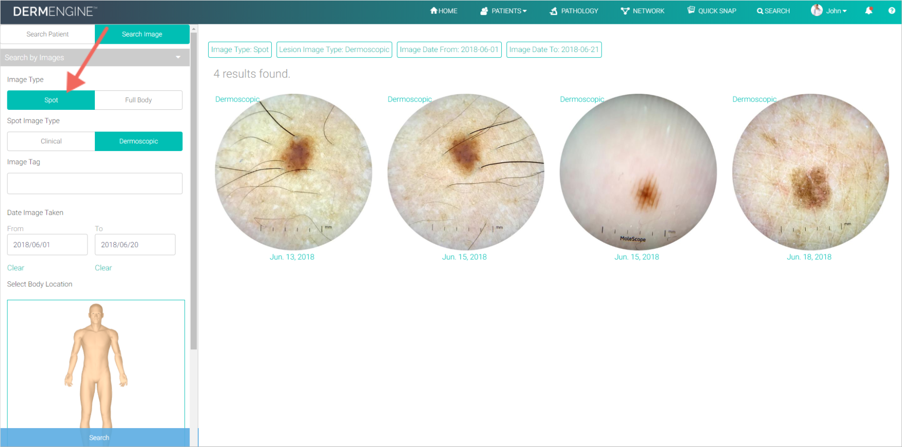This screenshot has width=902, height=447.
Task: Keep Dermoscopic selected for Spot Image Type
Action: [x=138, y=141]
